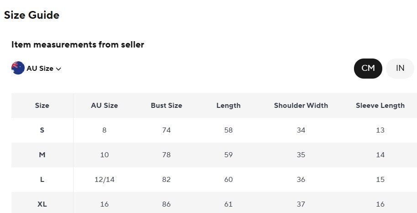Select the S size row label
417x213 pixels.
coord(42,130)
